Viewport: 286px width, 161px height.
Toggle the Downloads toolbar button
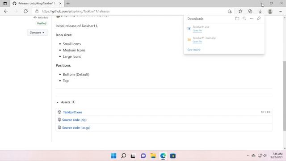pos(260,11)
